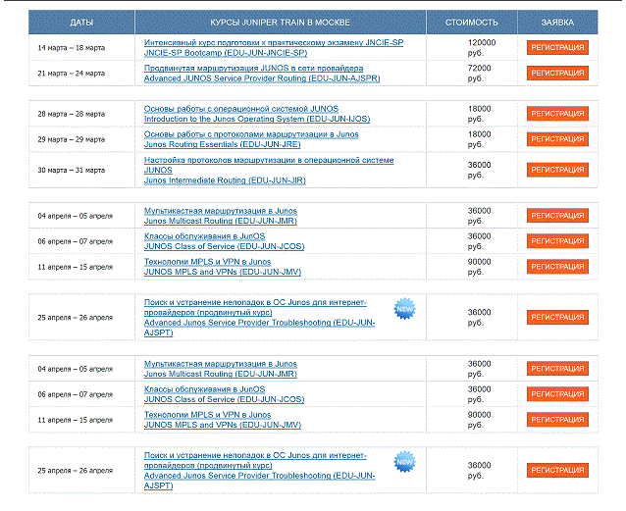Open first-listed JUNOS MPLS and VPNs link

tap(223, 272)
